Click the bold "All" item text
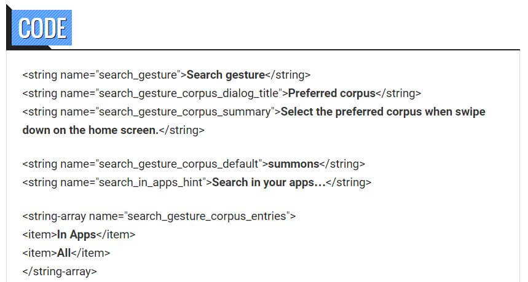 click(65, 253)
